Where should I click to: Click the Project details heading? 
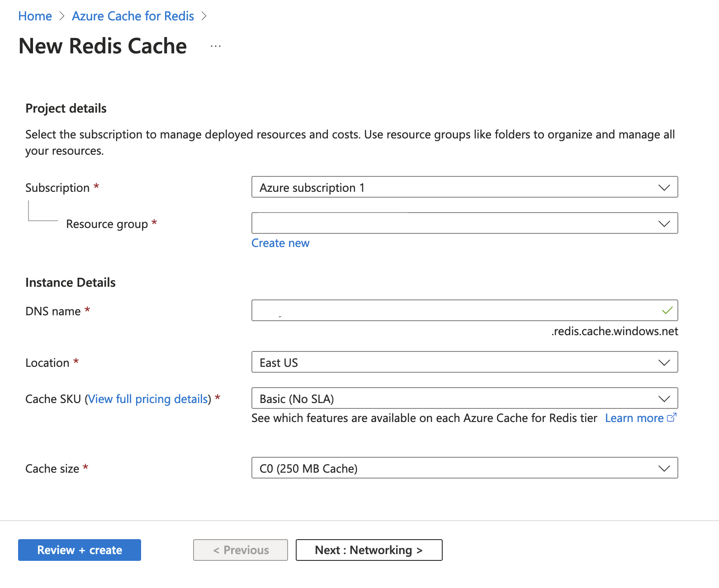(x=66, y=109)
